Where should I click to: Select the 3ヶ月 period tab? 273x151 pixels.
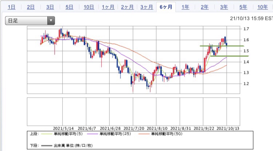(147, 7)
